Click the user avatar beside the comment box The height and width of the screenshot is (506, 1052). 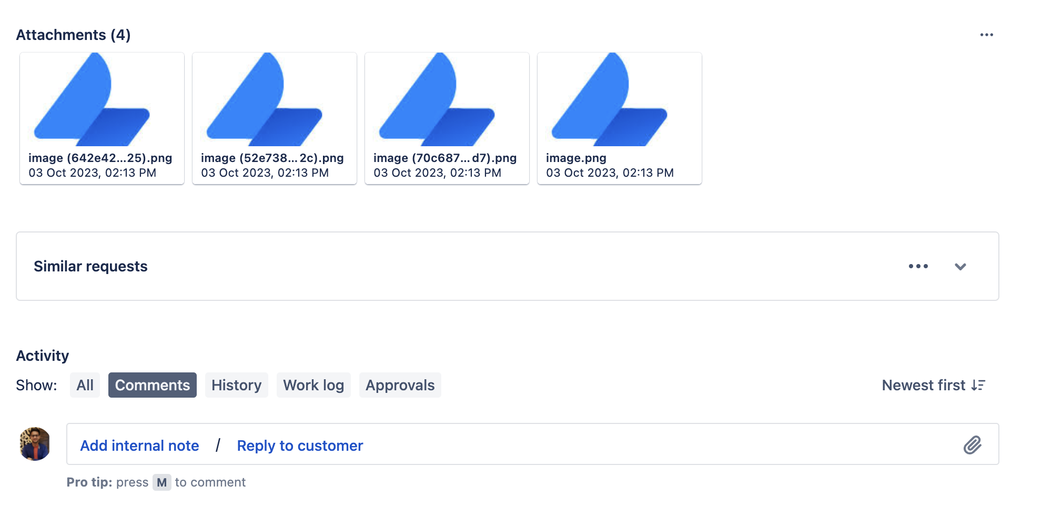[x=35, y=444]
